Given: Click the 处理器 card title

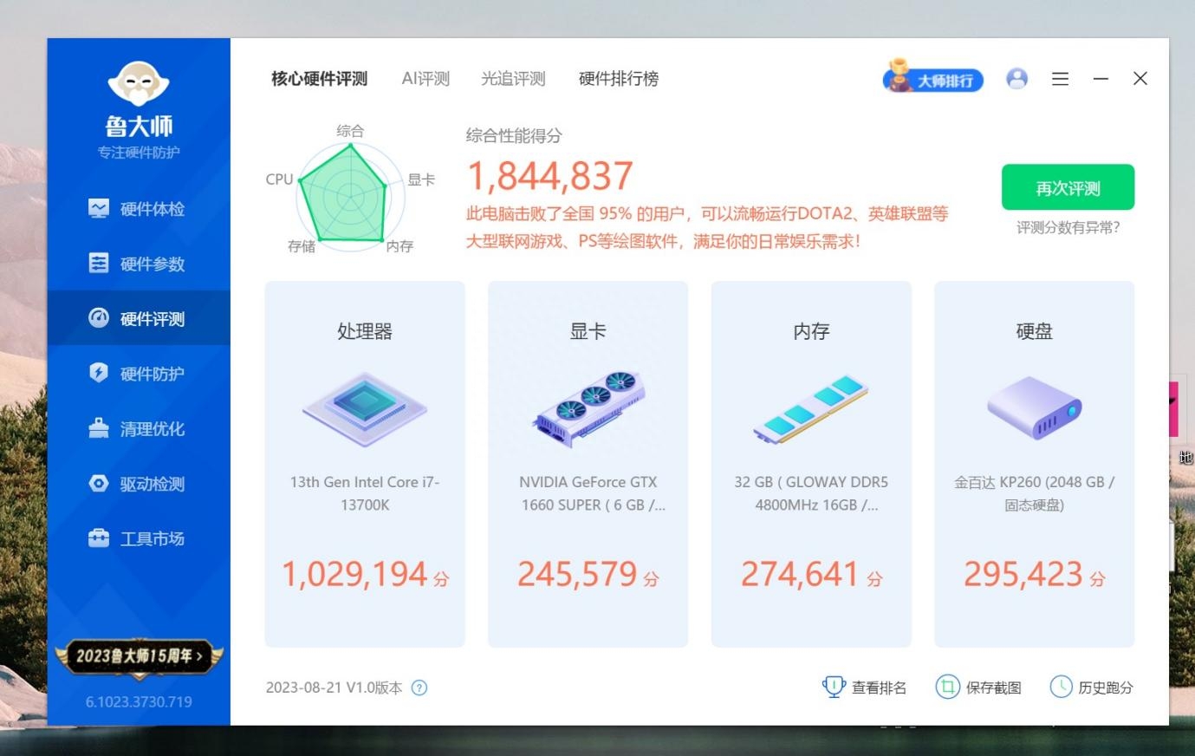Looking at the screenshot, I should 365,331.
